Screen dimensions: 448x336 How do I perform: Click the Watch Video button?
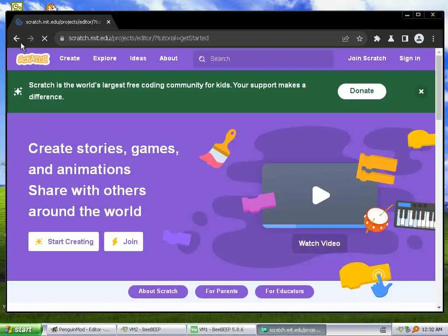pos(319,243)
